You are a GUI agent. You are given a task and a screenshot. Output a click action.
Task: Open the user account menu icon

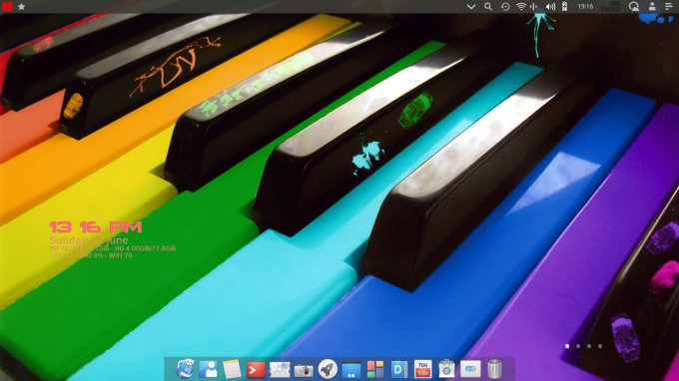652,7
